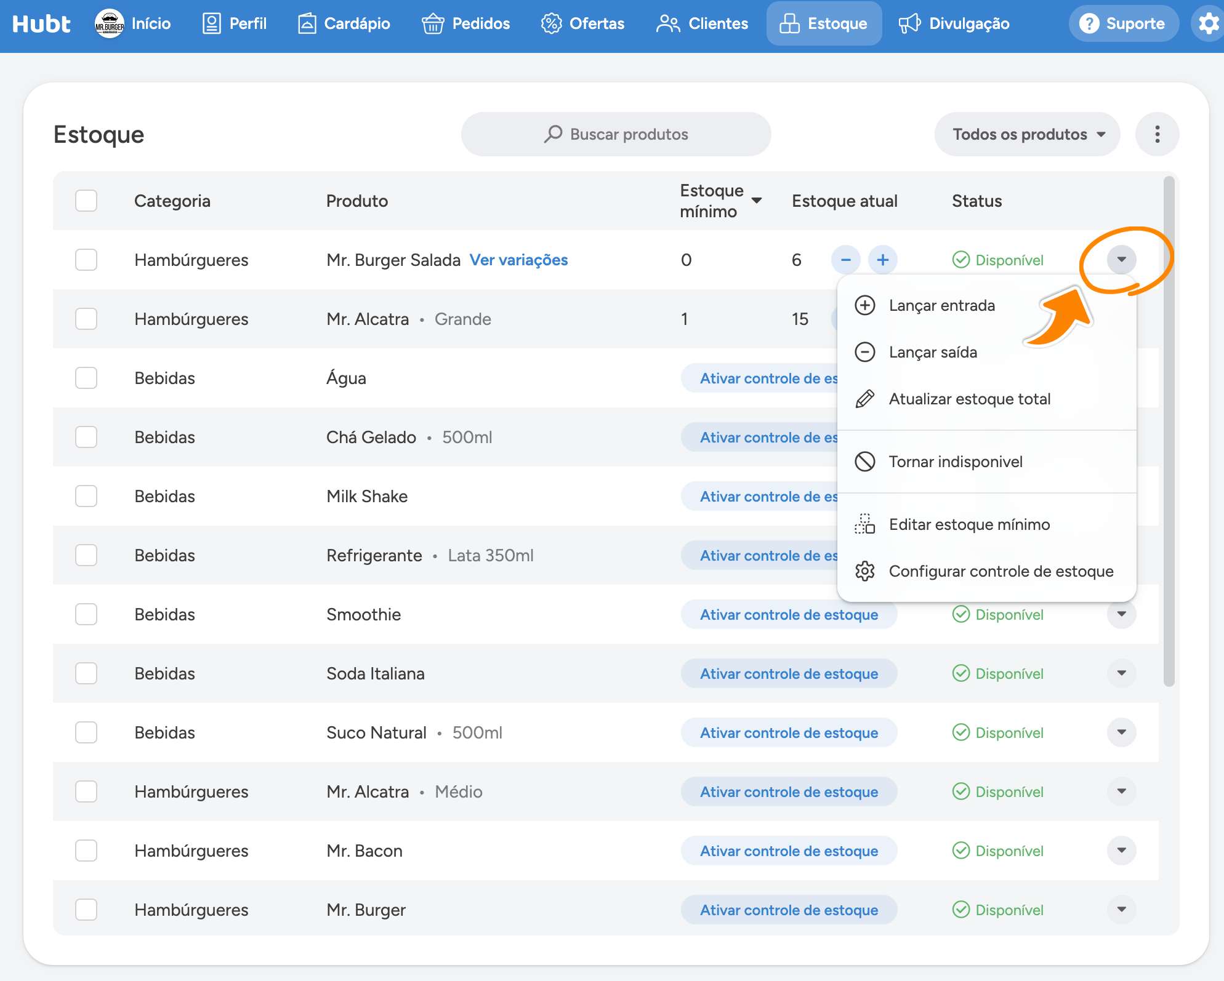The image size is (1224, 981).
Task: Tick the Mr. Bacon row checkbox
Action: pyautogui.click(x=86, y=851)
